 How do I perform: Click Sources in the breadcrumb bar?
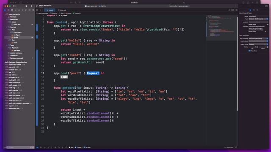click(54, 13)
